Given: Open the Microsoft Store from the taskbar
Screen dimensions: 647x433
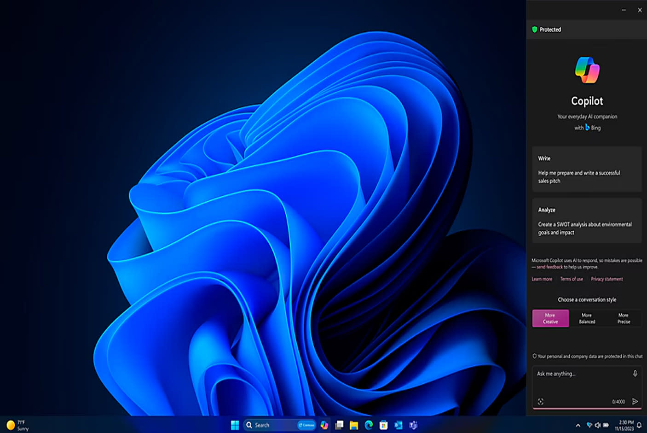Looking at the screenshot, I should coord(383,425).
